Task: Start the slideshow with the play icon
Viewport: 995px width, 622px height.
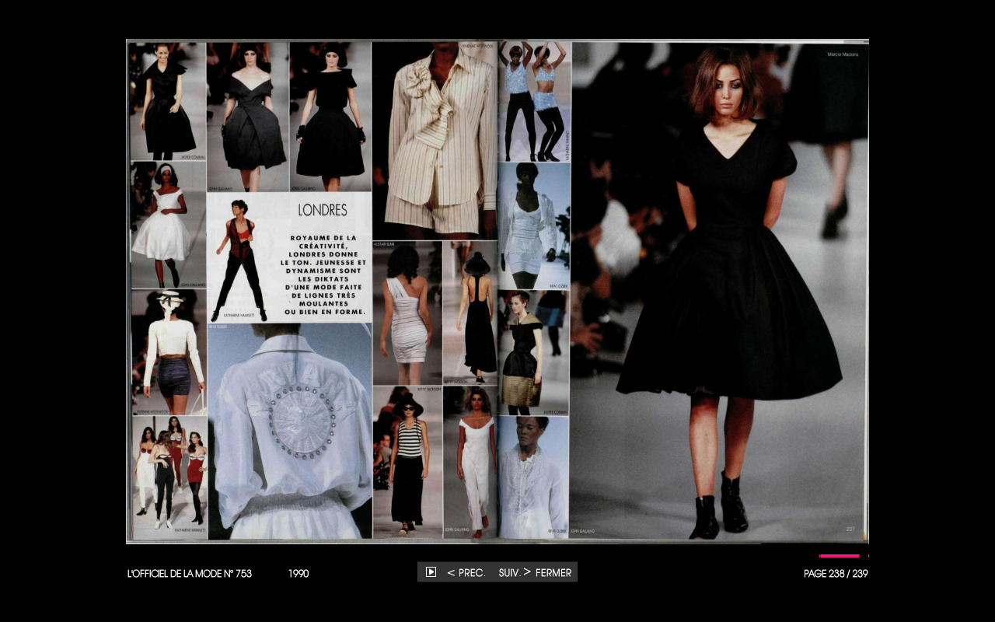Action: (x=431, y=572)
